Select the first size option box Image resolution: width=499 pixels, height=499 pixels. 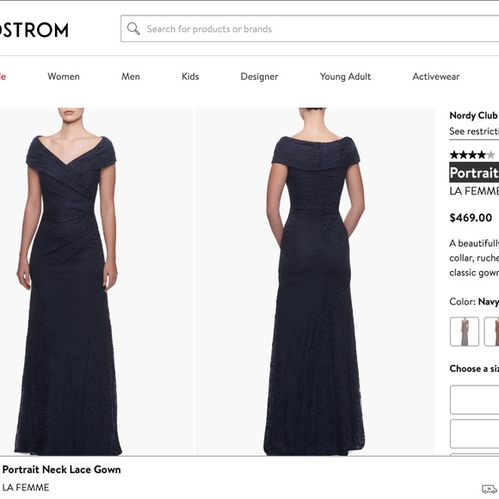475,400
